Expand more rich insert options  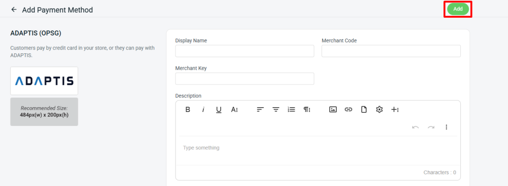tap(395, 110)
